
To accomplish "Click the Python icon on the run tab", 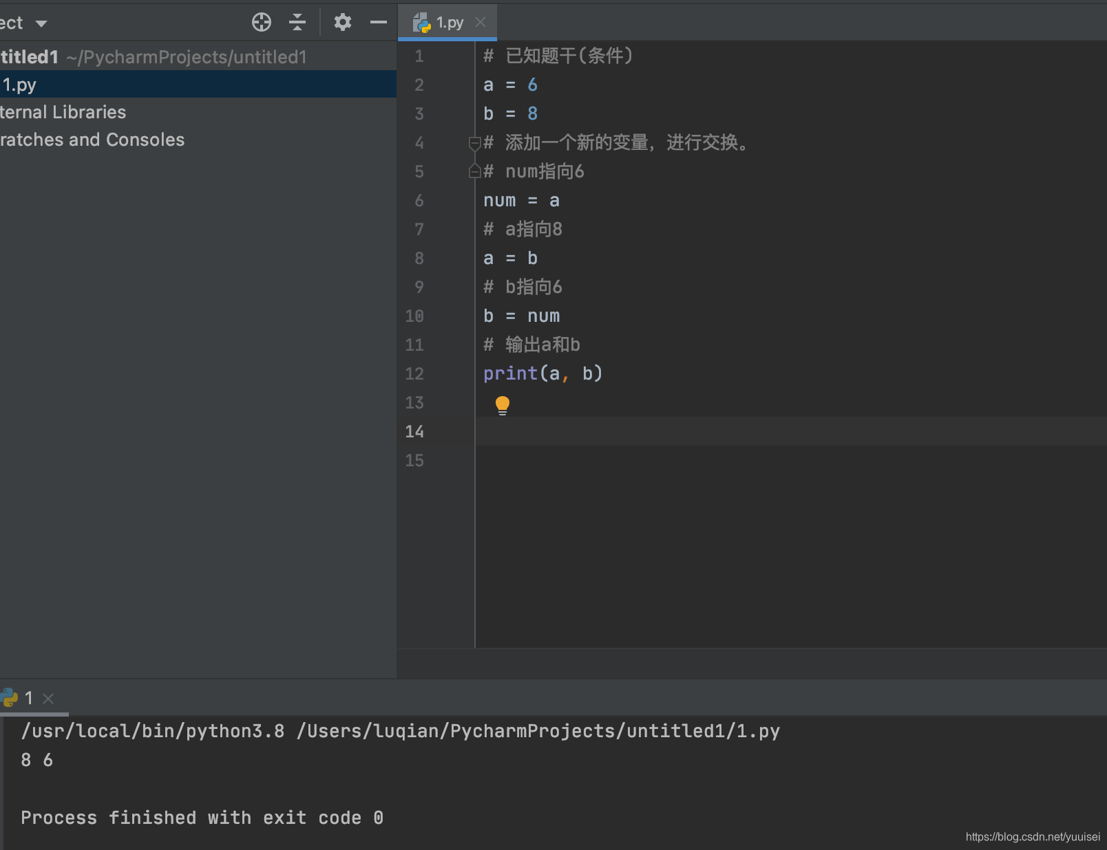I will (x=9, y=698).
